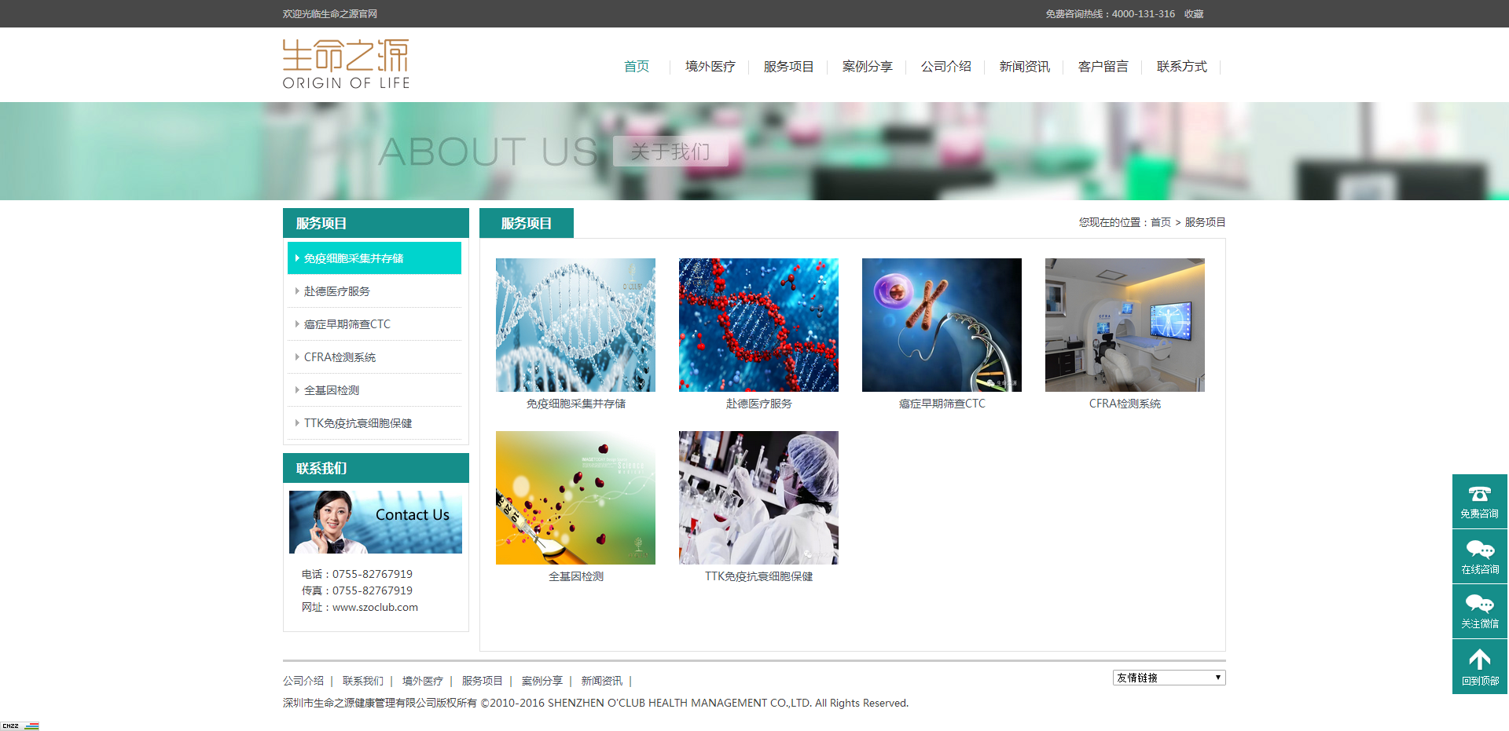
Task: Click 服务项目 in breadcrumb trail
Action: [x=1205, y=223]
